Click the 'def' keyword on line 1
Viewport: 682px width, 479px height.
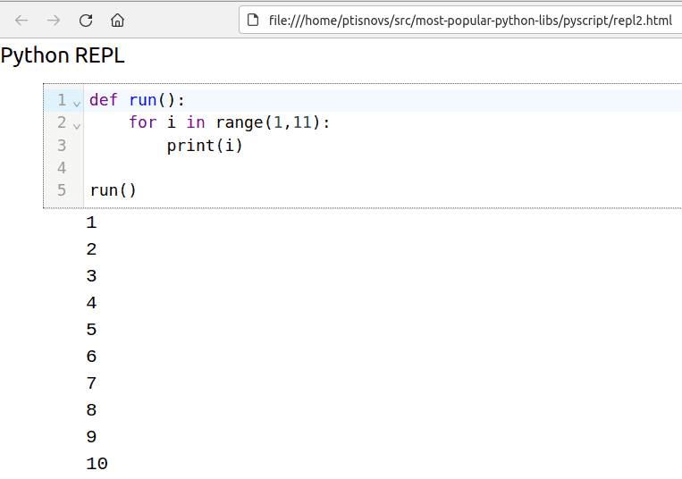pos(104,100)
